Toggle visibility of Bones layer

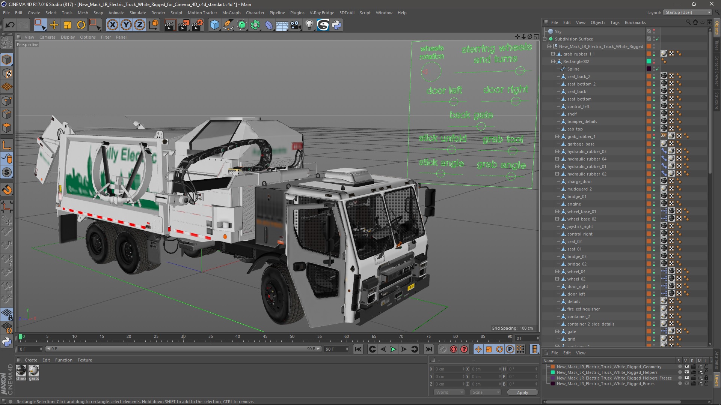[x=686, y=384]
